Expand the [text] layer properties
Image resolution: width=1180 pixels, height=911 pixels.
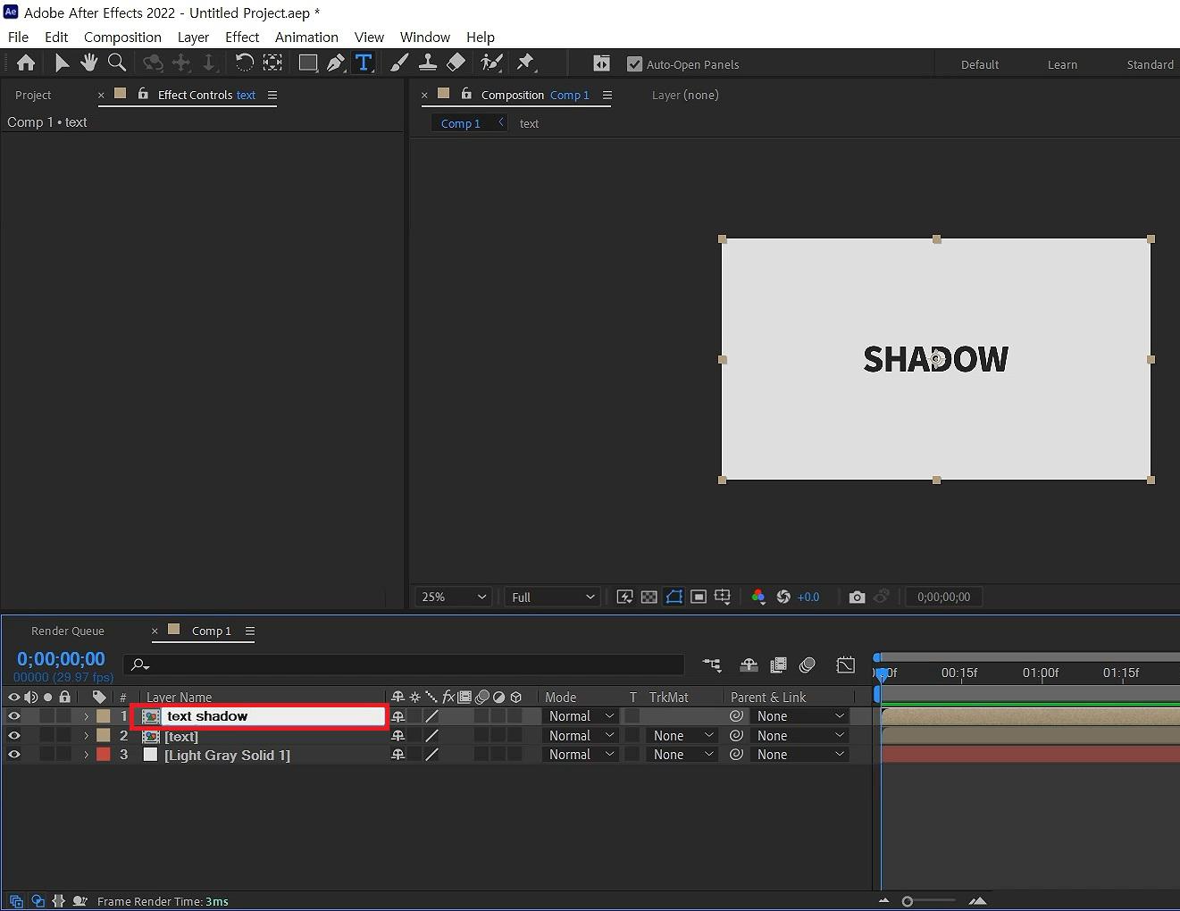coord(86,736)
